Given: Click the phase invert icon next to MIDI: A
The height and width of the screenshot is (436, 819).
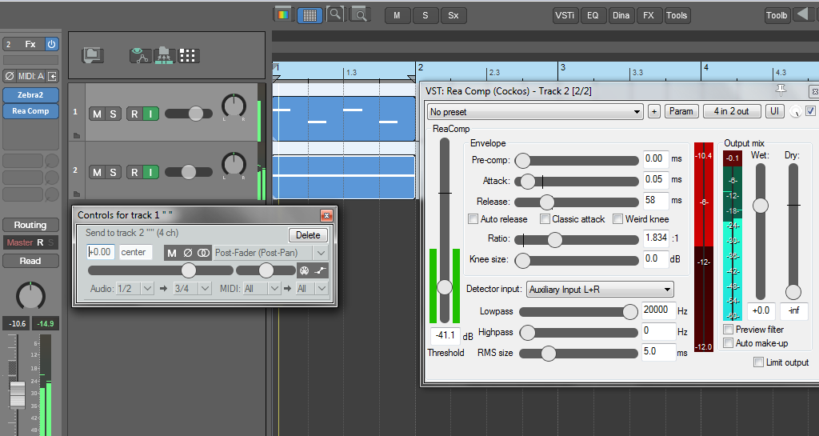Looking at the screenshot, I should point(10,76).
